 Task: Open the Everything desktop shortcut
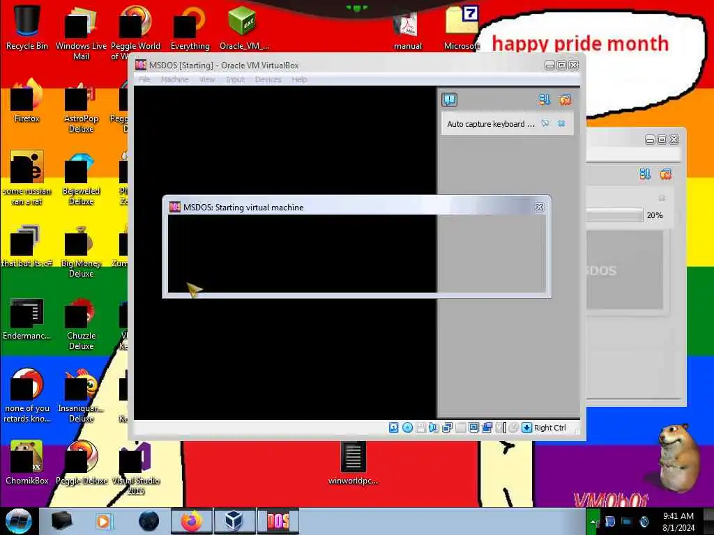pos(190,26)
